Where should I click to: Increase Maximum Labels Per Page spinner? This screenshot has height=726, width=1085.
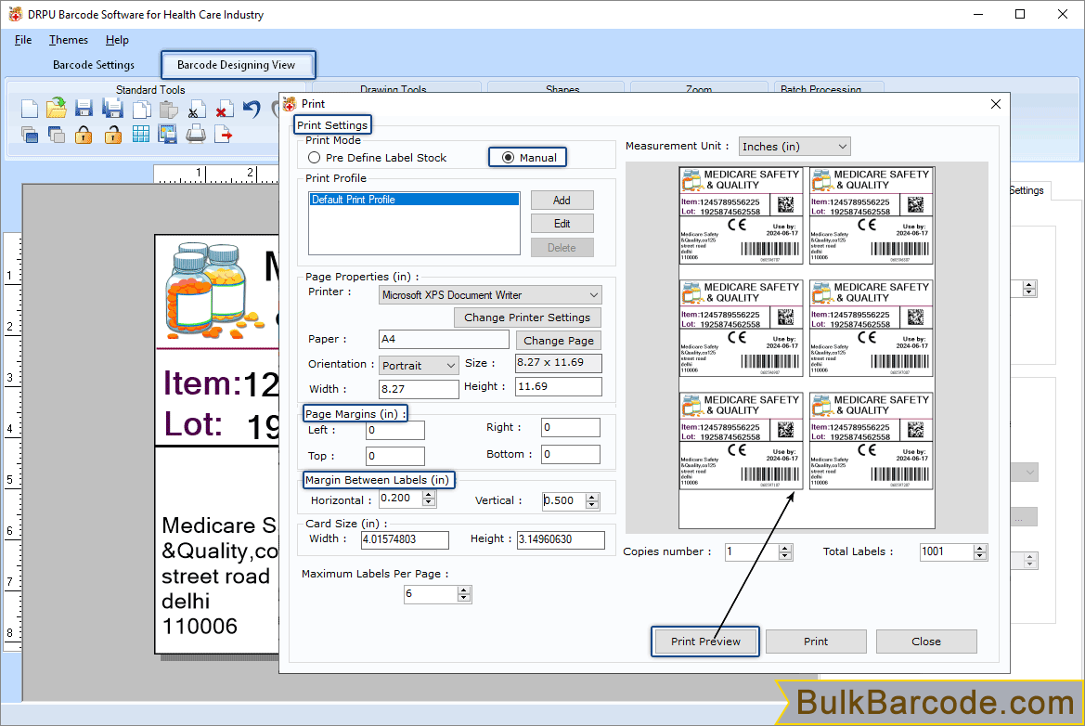click(x=464, y=590)
